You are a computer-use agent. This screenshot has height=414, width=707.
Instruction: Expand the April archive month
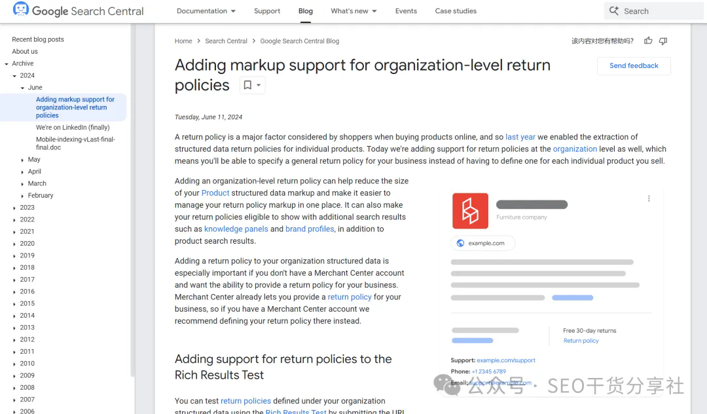click(22, 172)
